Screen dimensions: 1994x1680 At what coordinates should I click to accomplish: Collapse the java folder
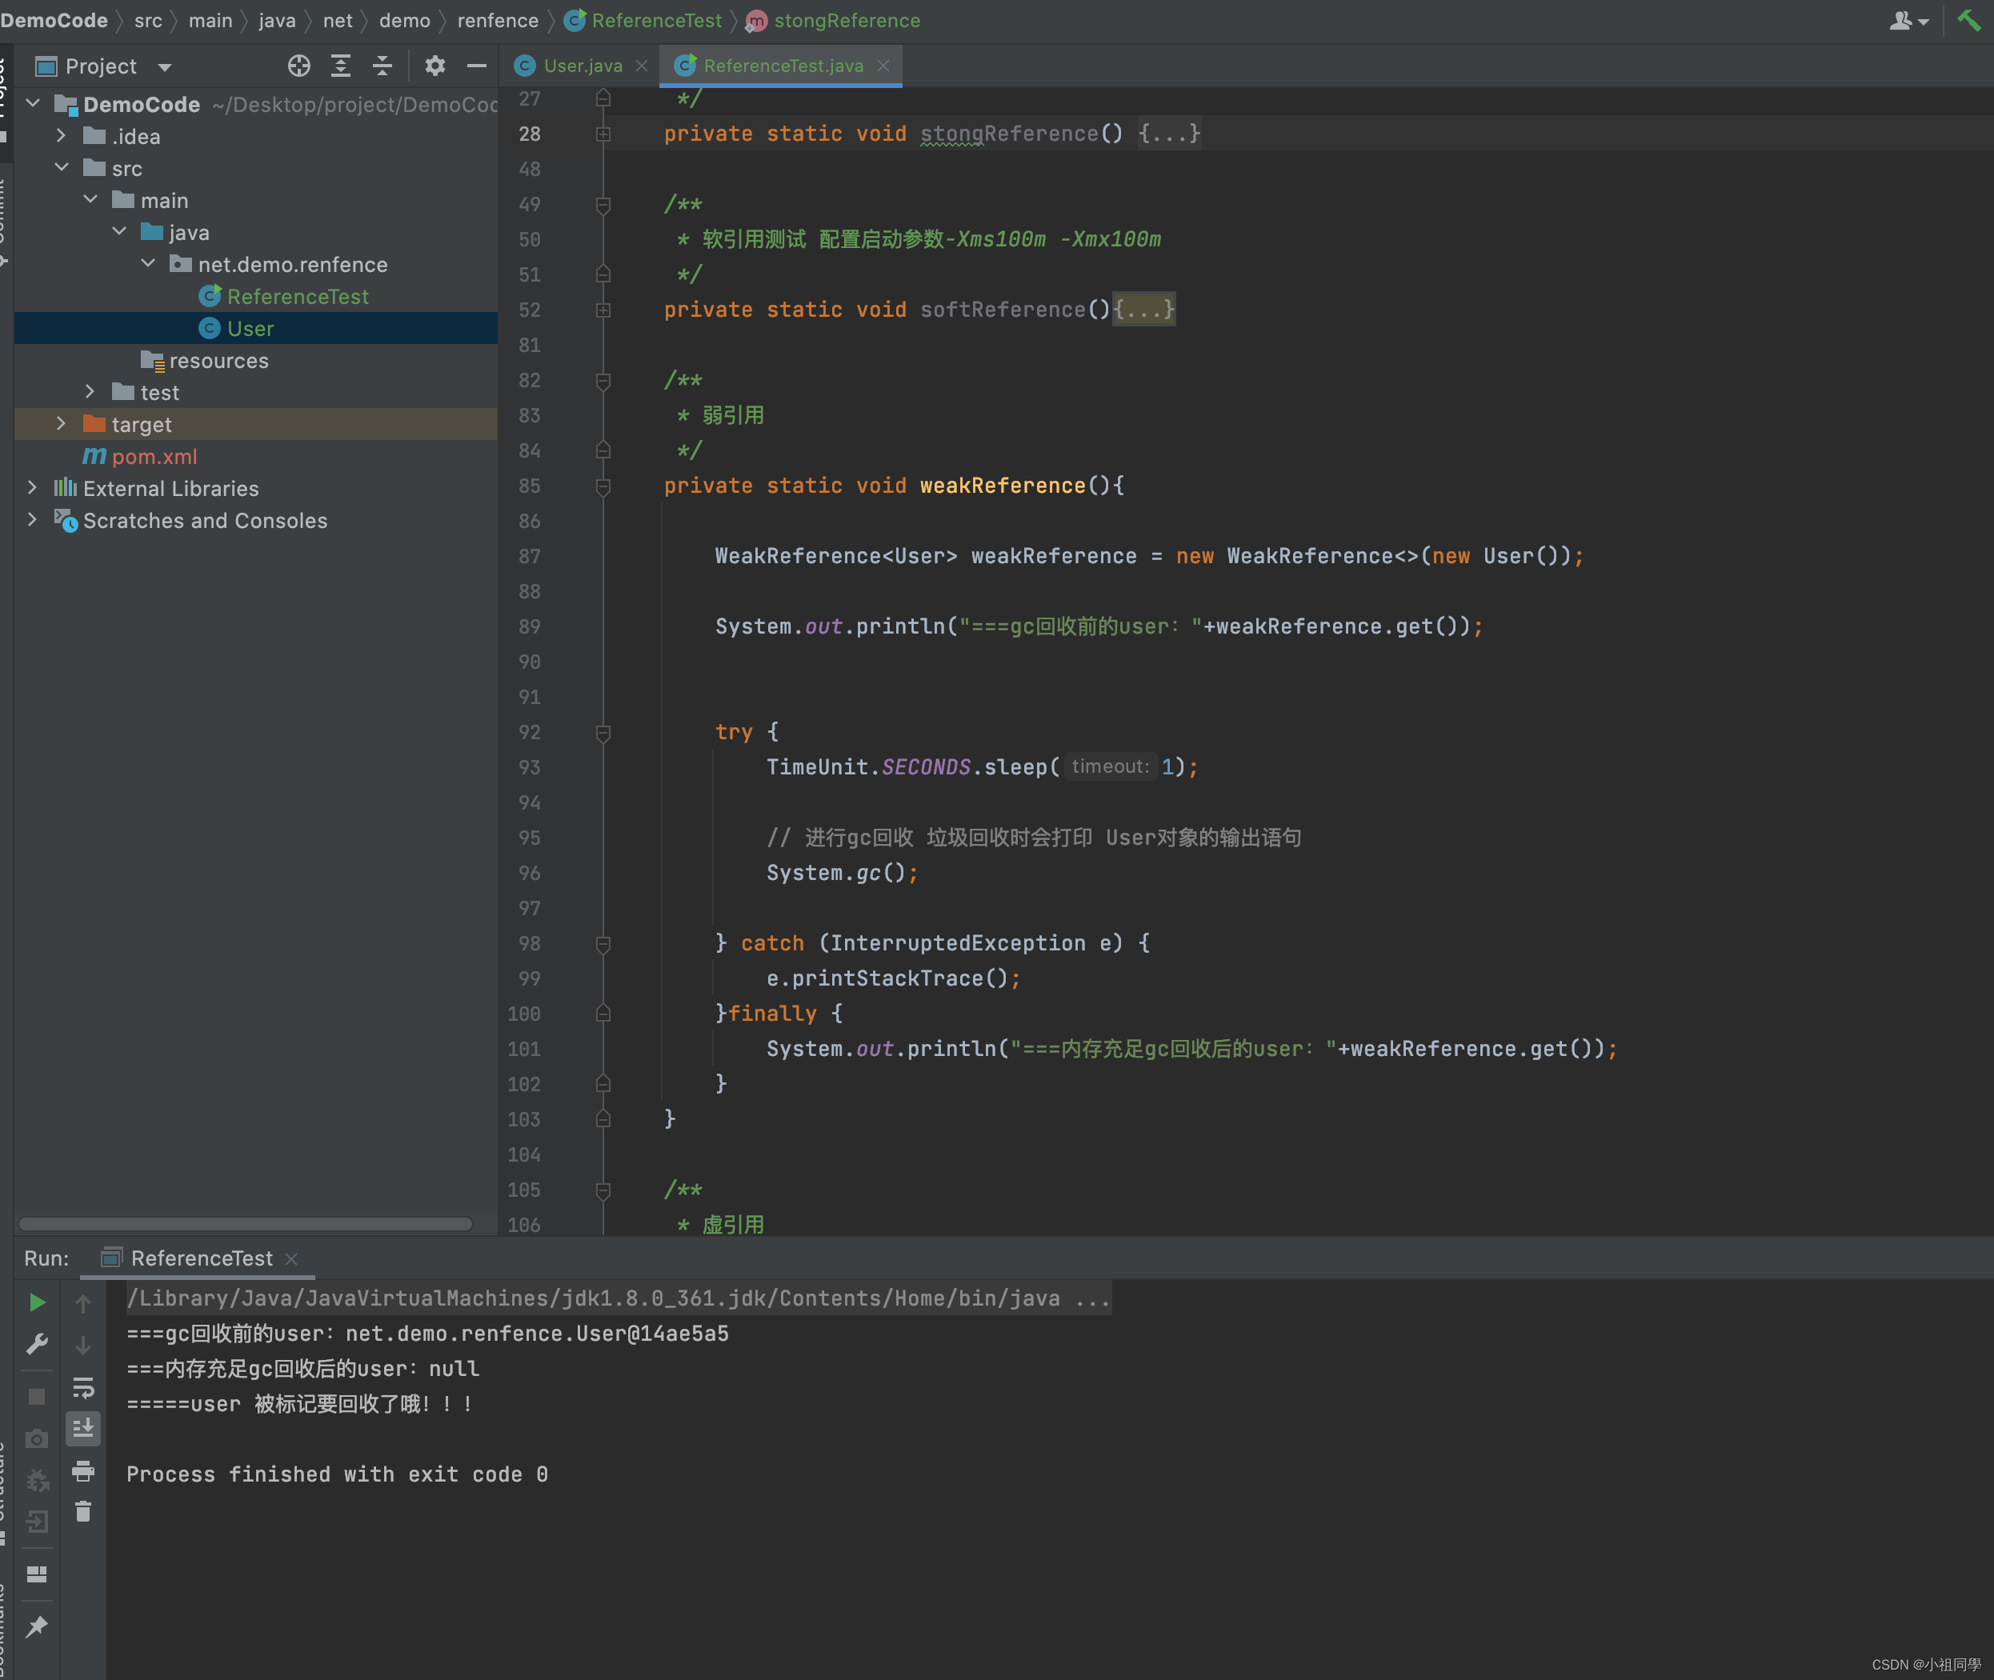tap(119, 231)
